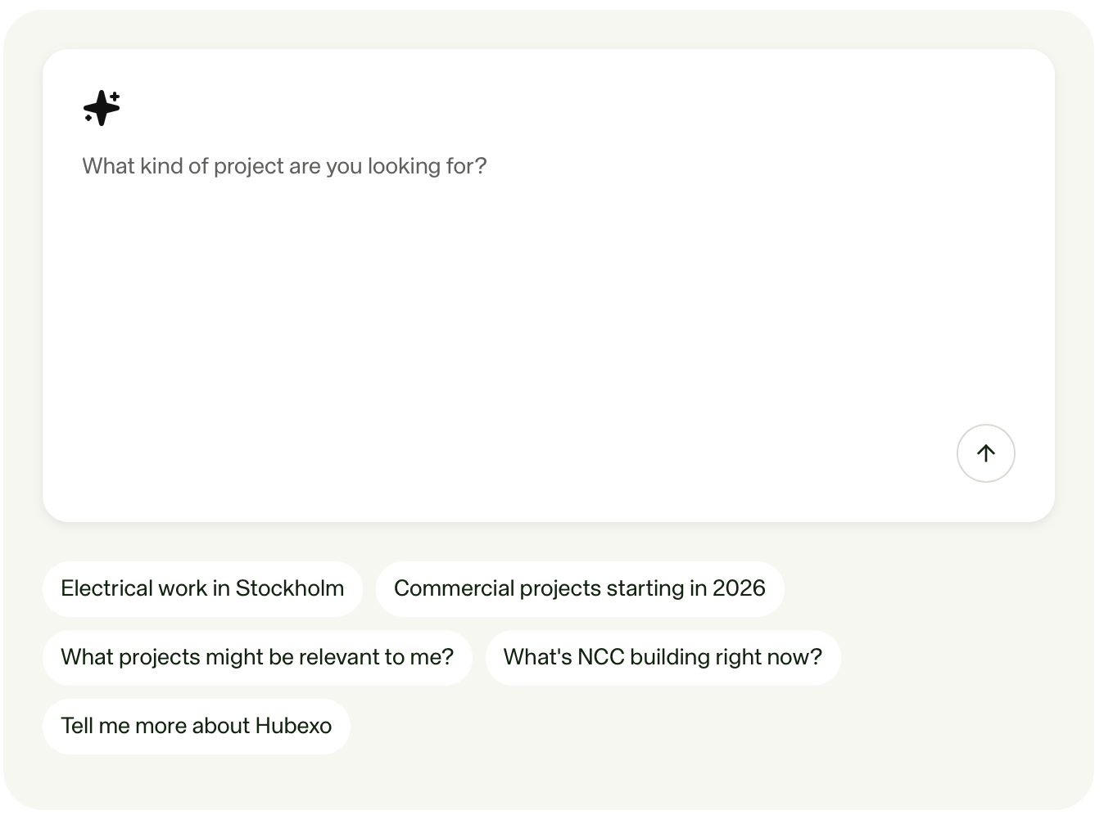Send the message using the circular arrow
The height and width of the screenshot is (815, 1104).
click(985, 453)
